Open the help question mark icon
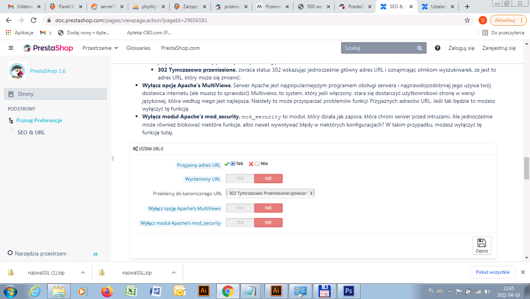530x299 pixels. pyautogui.click(x=438, y=48)
